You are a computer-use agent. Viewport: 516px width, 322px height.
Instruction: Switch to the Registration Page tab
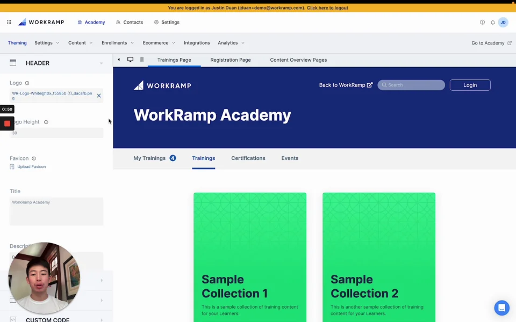click(231, 60)
